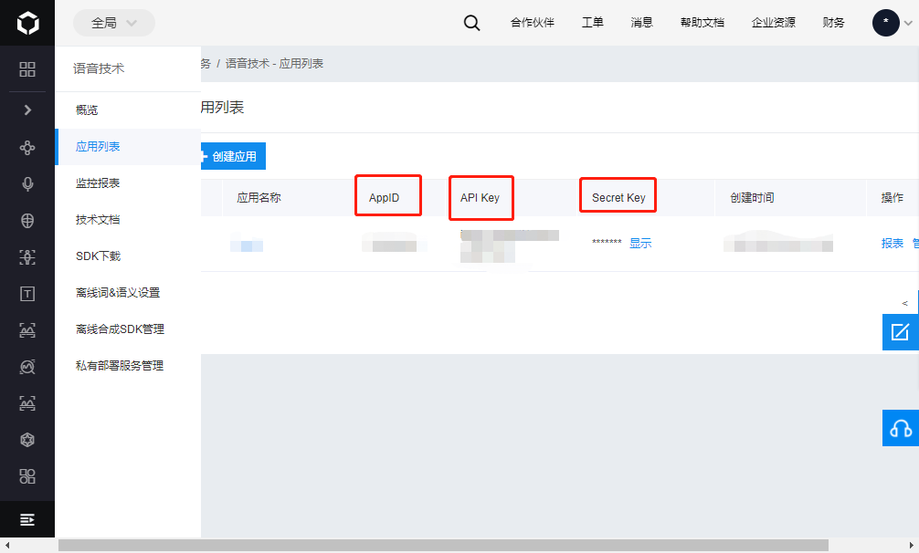Click the face recognition icon in sidebar
Image resolution: width=919 pixels, height=553 pixels.
pos(27,256)
